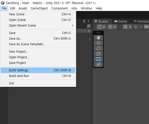Select Open Recent Scene entry
Viewport: 149px width, 124px height.
tap(38, 26)
